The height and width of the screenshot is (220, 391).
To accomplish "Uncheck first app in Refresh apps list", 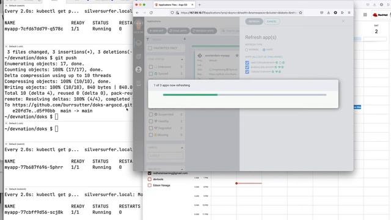I will (247, 62).
